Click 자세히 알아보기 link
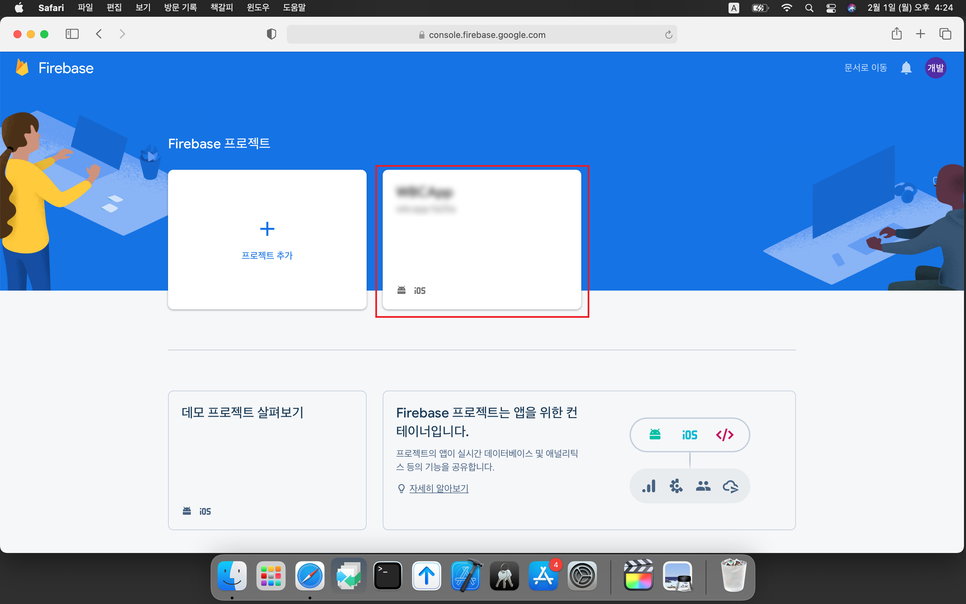966x604 pixels. pyautogui.click(x=439, y=488)
